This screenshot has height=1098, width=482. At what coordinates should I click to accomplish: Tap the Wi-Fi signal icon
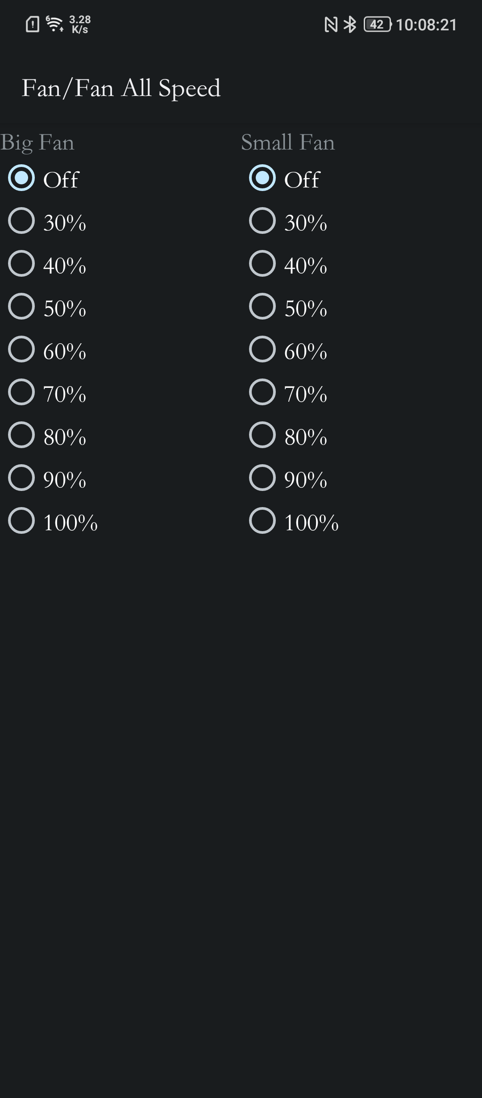coord(55,24)
